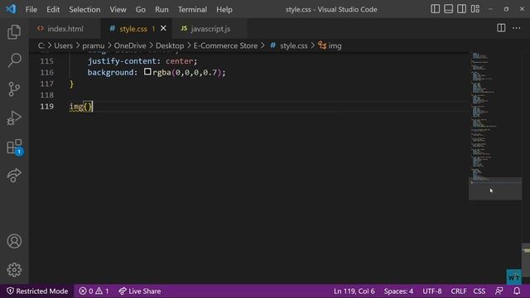Open the Customize Layout icon
Viewport: 530px width, 298px height.
point(475,9)
